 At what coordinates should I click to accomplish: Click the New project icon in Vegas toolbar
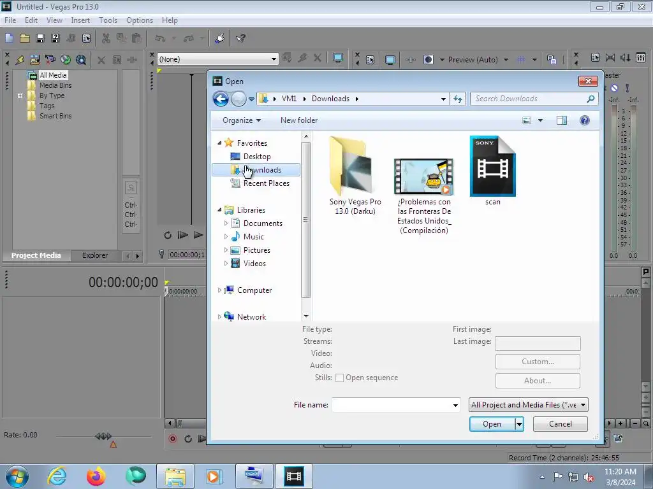(9, 38)
